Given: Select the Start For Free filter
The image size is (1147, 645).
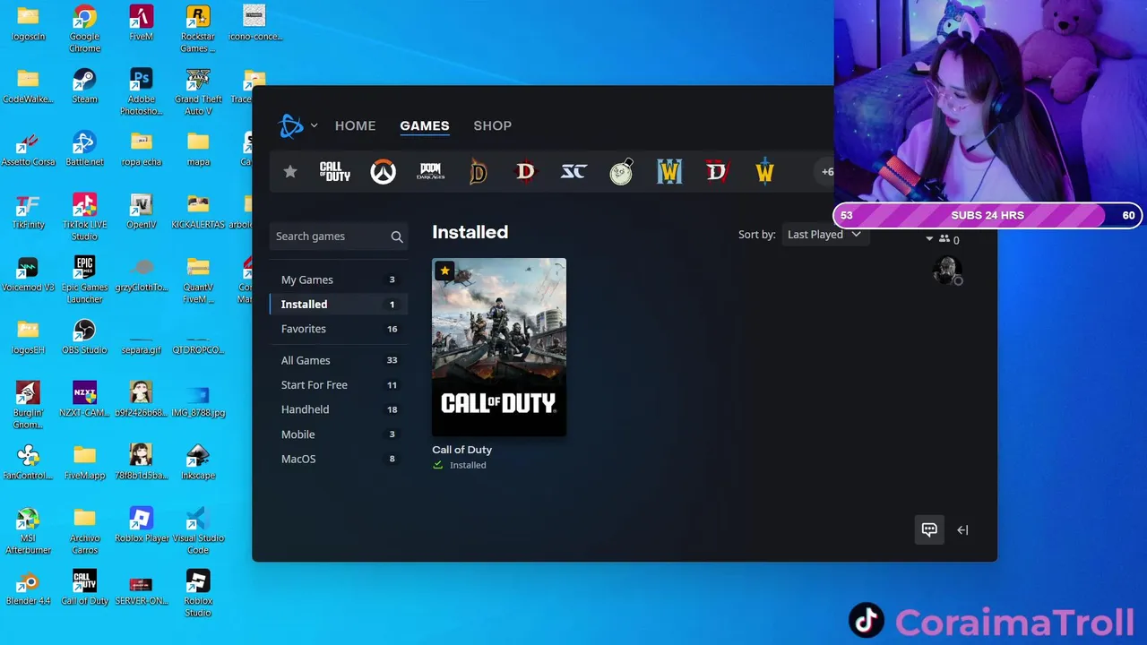Looking at the screenshot, I should click(x=339, y=385).
